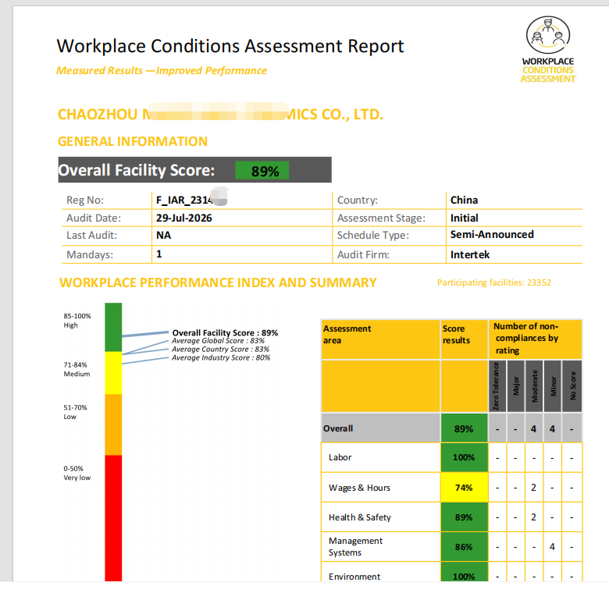Click 'Average Global Score : 83%' callout
This screenshot has height=600, width=609.
pos(218,341)
